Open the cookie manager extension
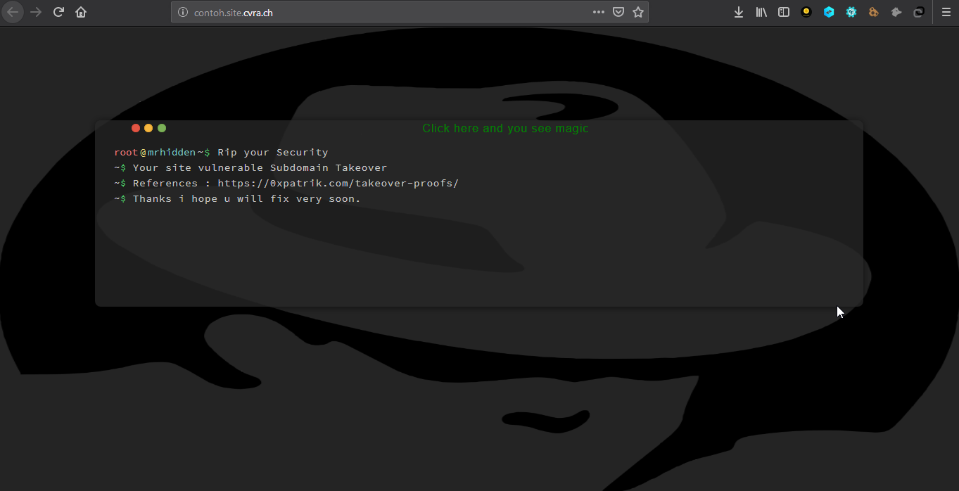The width and height of the screenshot is (959, 491). 873,12
